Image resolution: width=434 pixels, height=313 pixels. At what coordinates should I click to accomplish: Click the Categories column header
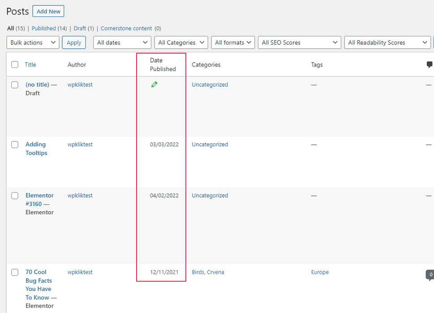[x=206, y=65]
